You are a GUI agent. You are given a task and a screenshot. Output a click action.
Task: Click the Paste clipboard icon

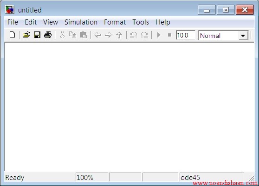pos(83,35)
